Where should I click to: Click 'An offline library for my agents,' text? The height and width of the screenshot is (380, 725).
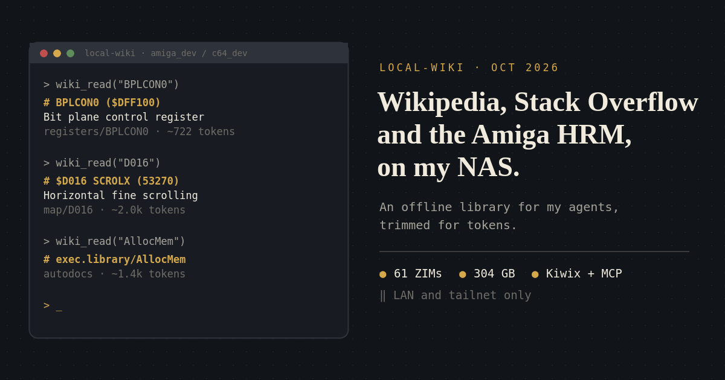pos(499,207)
